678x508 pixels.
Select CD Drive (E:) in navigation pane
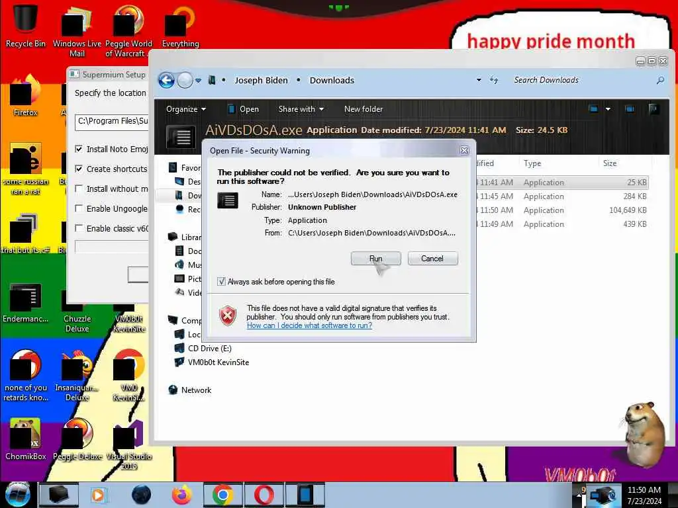[x=203, y=348]
